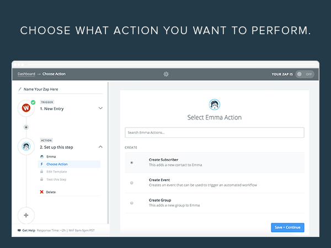331x248 pixels.
Task: Click the small Emma icon in step list
Action: pos(42,157)
